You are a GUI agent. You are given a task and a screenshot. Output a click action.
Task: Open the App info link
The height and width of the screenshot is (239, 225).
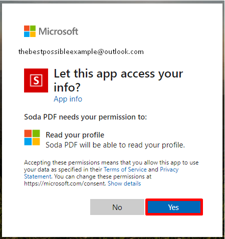[68, 99]
